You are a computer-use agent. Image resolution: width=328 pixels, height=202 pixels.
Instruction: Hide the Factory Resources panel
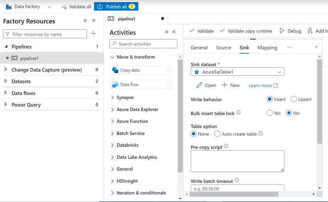click(x=94, y=20)
